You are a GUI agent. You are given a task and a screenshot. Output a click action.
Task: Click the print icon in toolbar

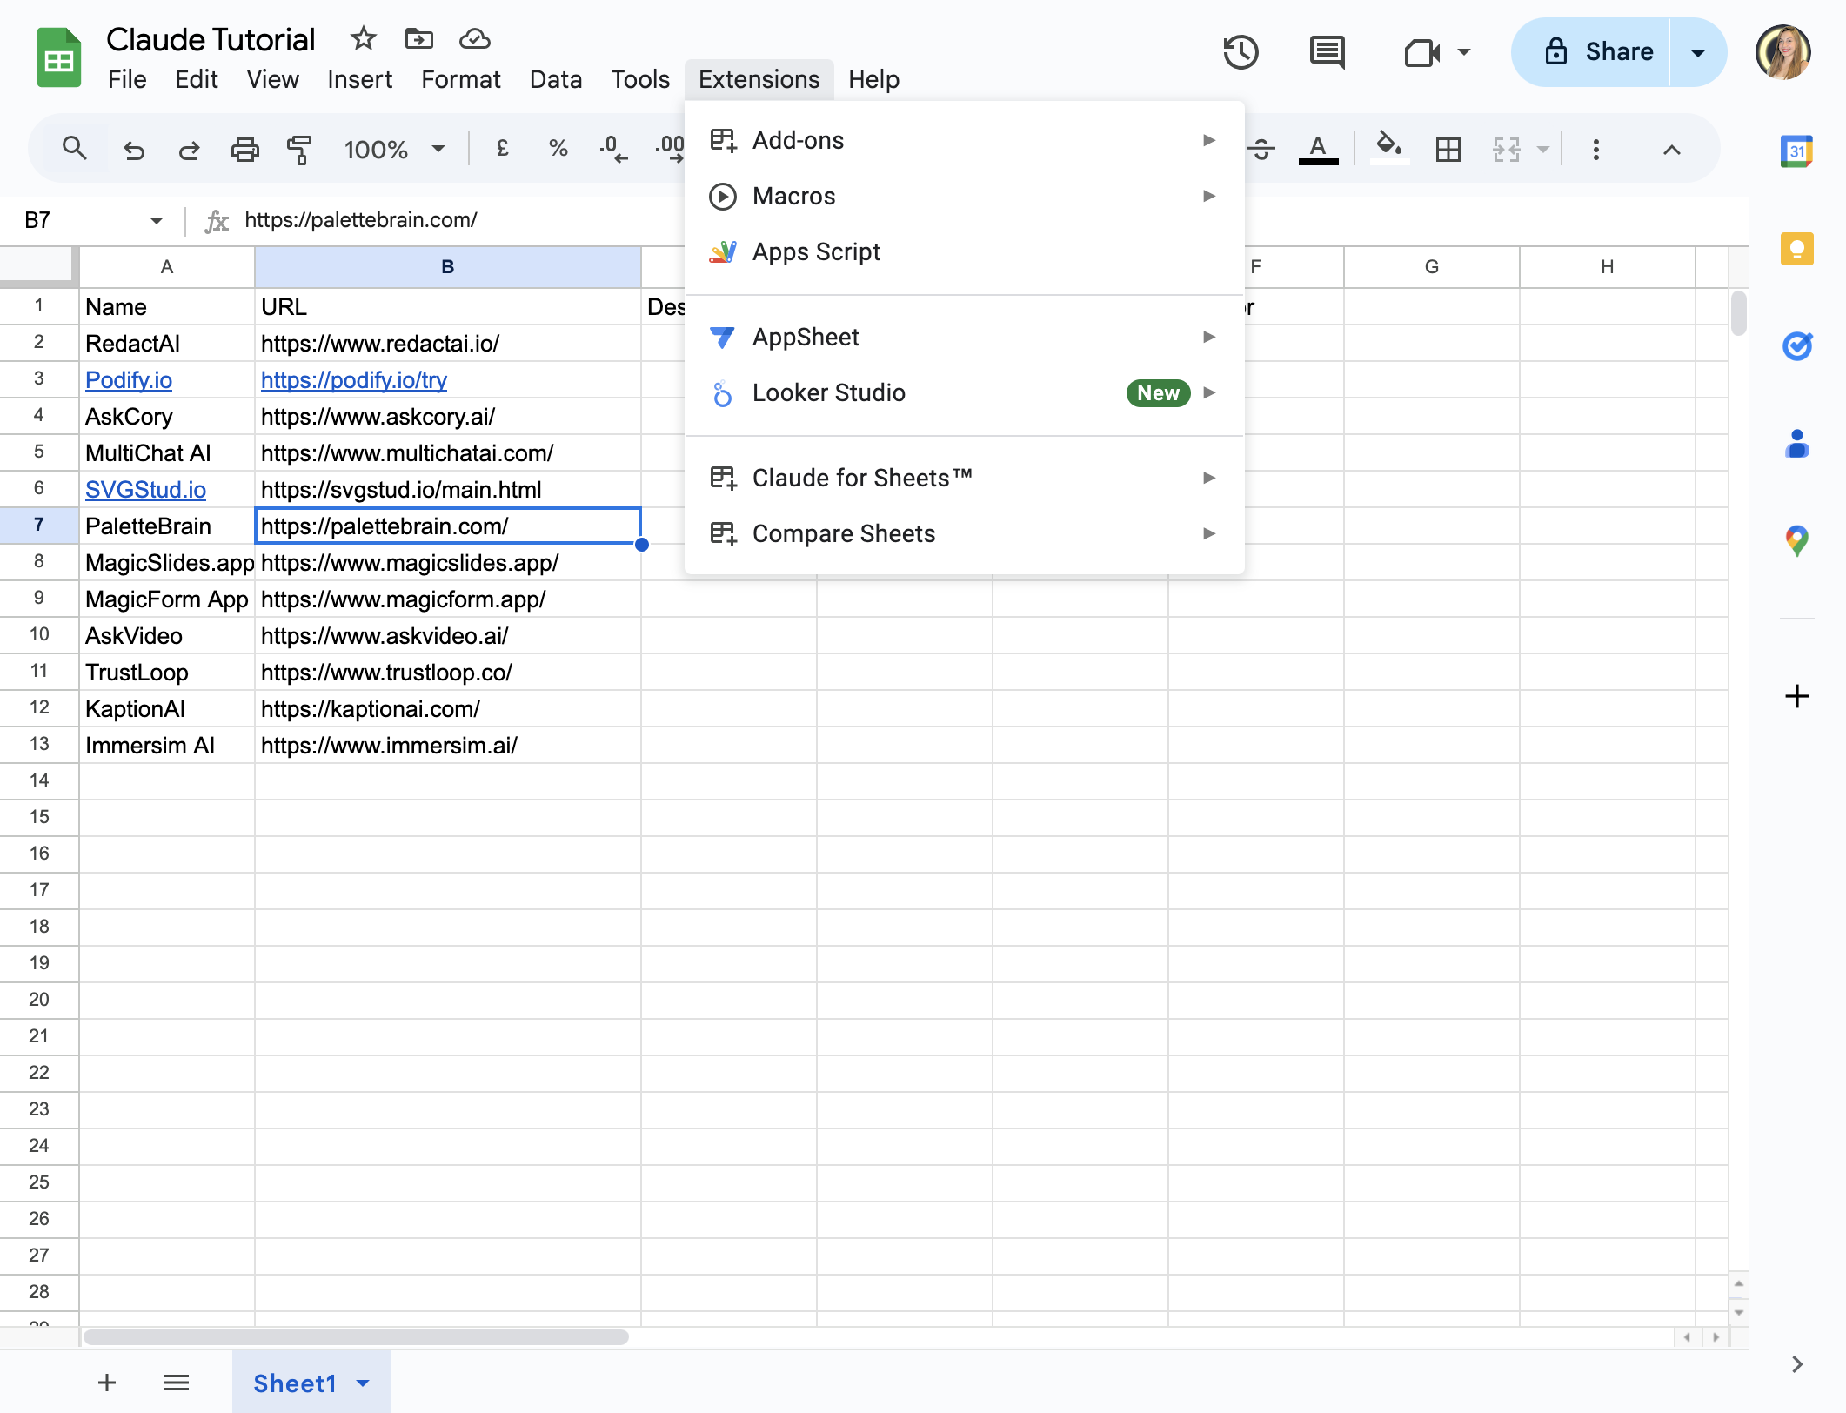pyautogui.click(x=244, y=150)
